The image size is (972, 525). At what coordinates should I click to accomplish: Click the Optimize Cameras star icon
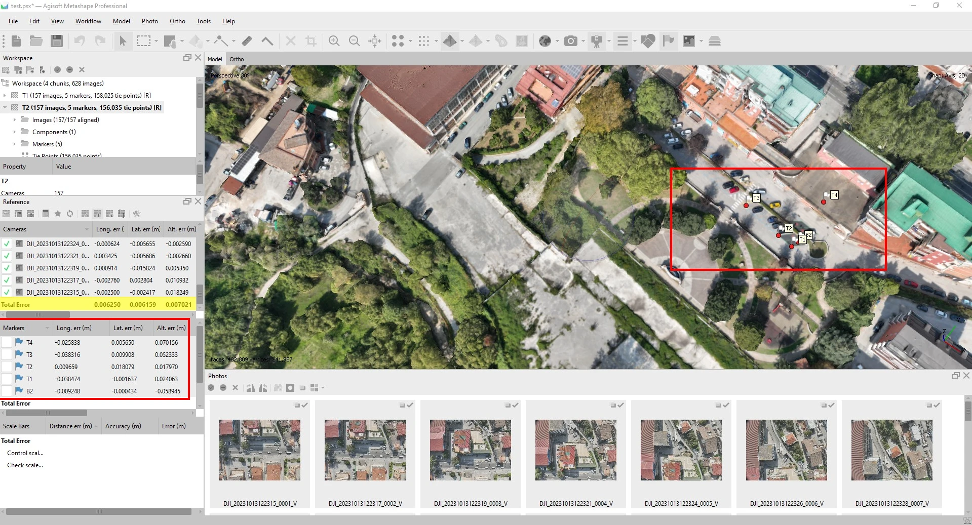click(58, 214)
